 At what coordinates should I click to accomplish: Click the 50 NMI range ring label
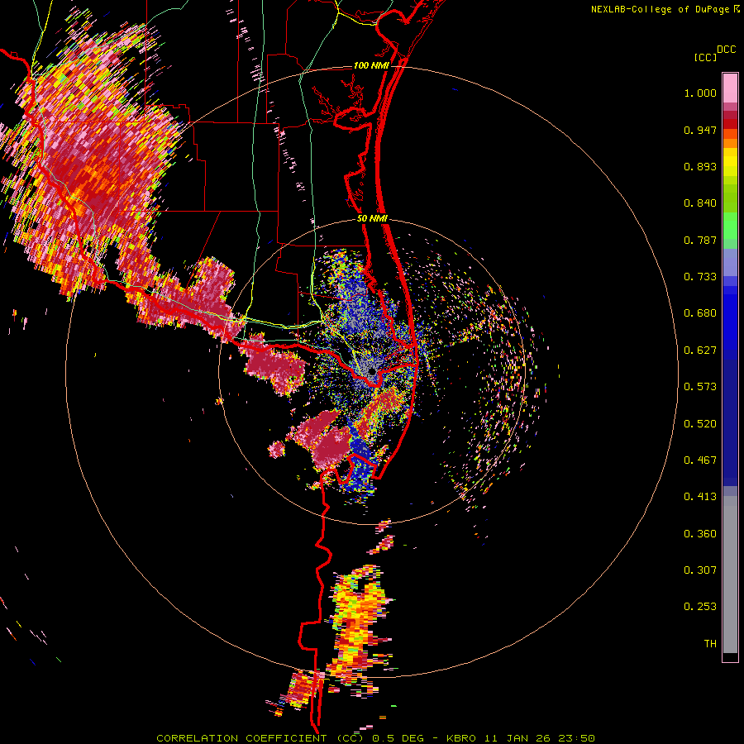373,219
